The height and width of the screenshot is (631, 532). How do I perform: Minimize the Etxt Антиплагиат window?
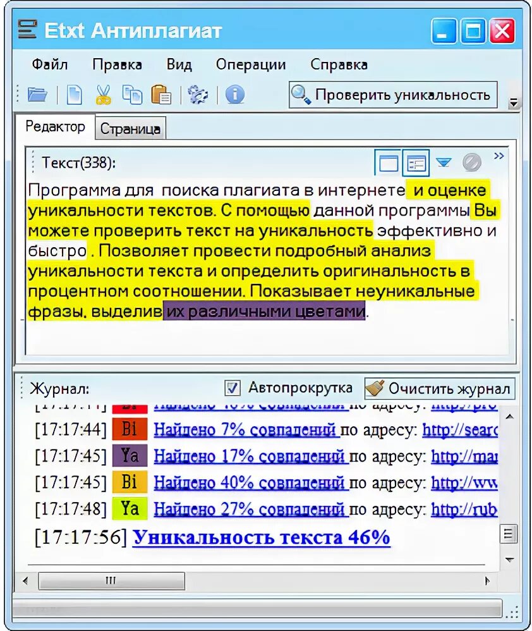point(444,30)
